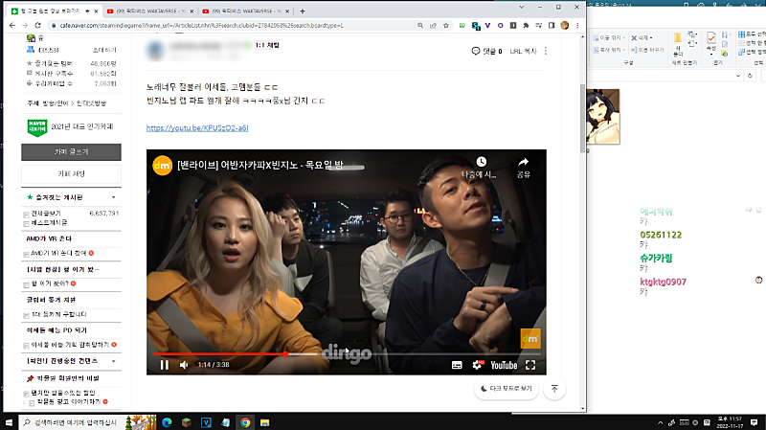Pause the YouTube video
The image size is (766, 430).
click(x=164, y=365)
